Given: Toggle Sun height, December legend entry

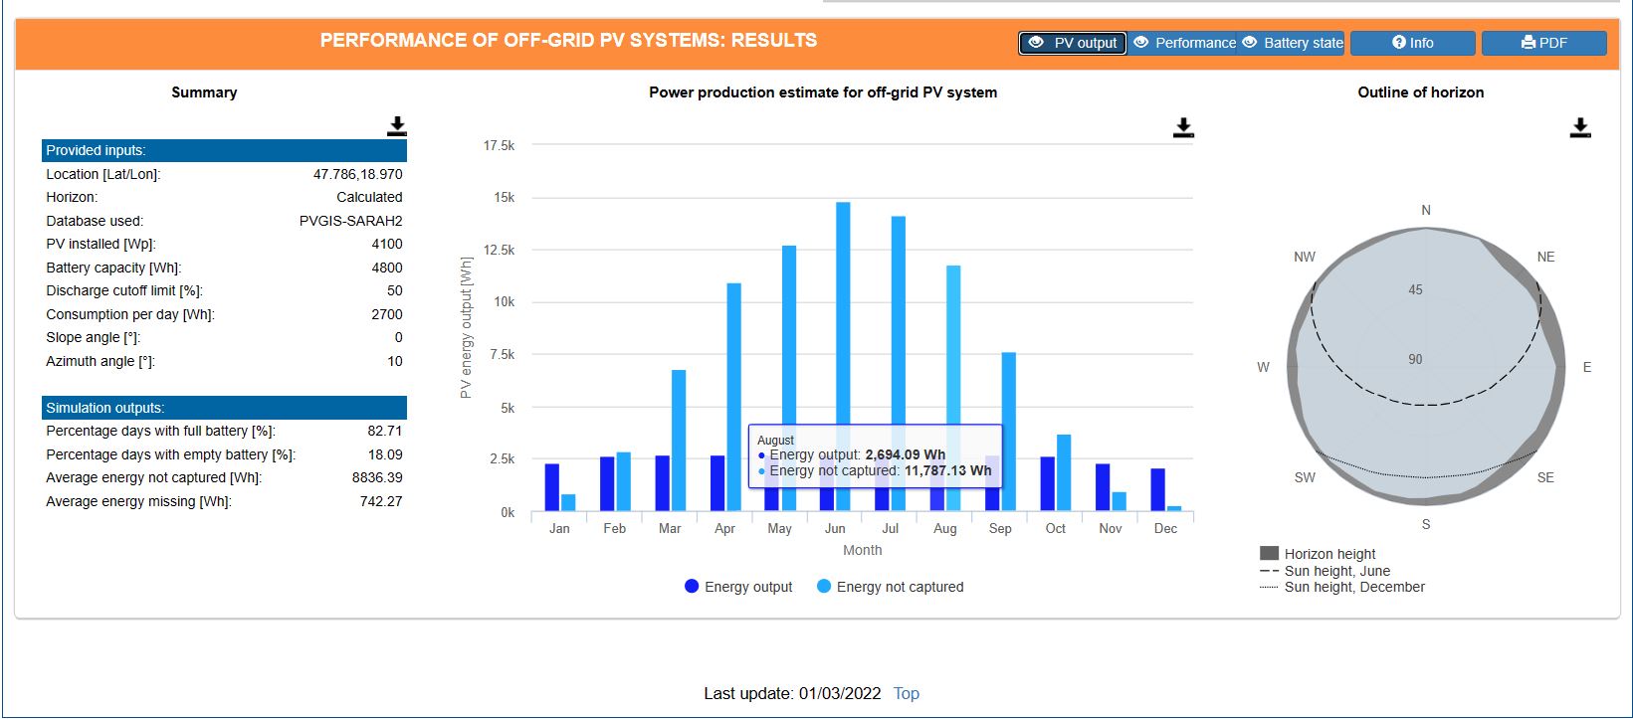Looking at the screenshot, I should coord(1342,587).
